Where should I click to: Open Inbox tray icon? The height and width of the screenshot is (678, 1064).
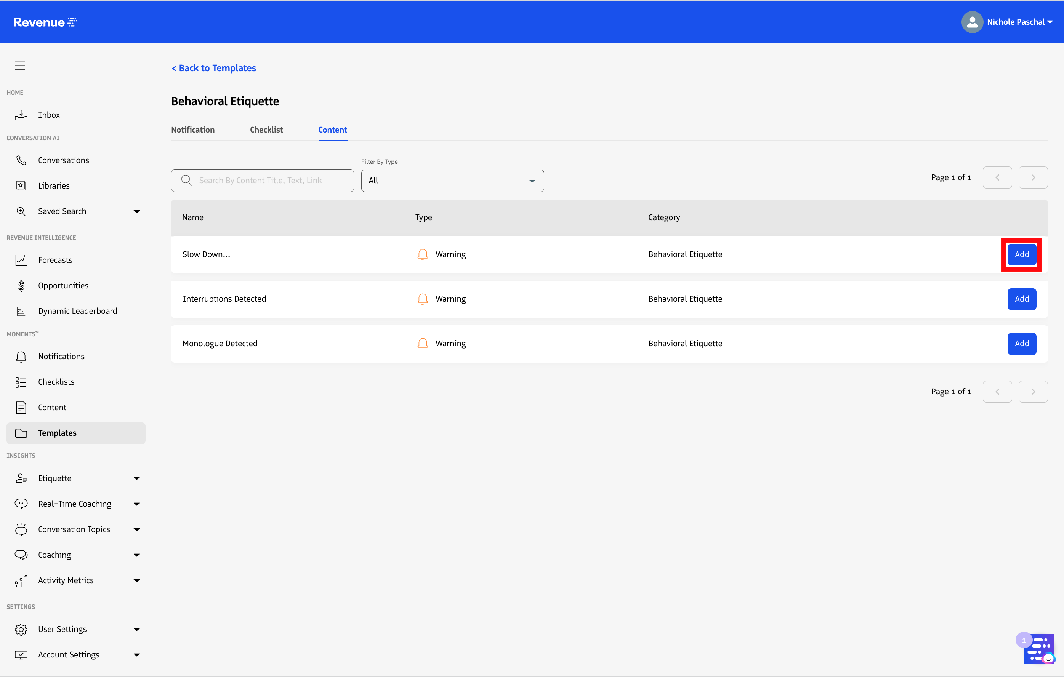click(21, 115)
